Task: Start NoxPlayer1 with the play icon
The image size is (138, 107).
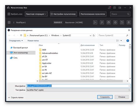Action: coord(95,22)
